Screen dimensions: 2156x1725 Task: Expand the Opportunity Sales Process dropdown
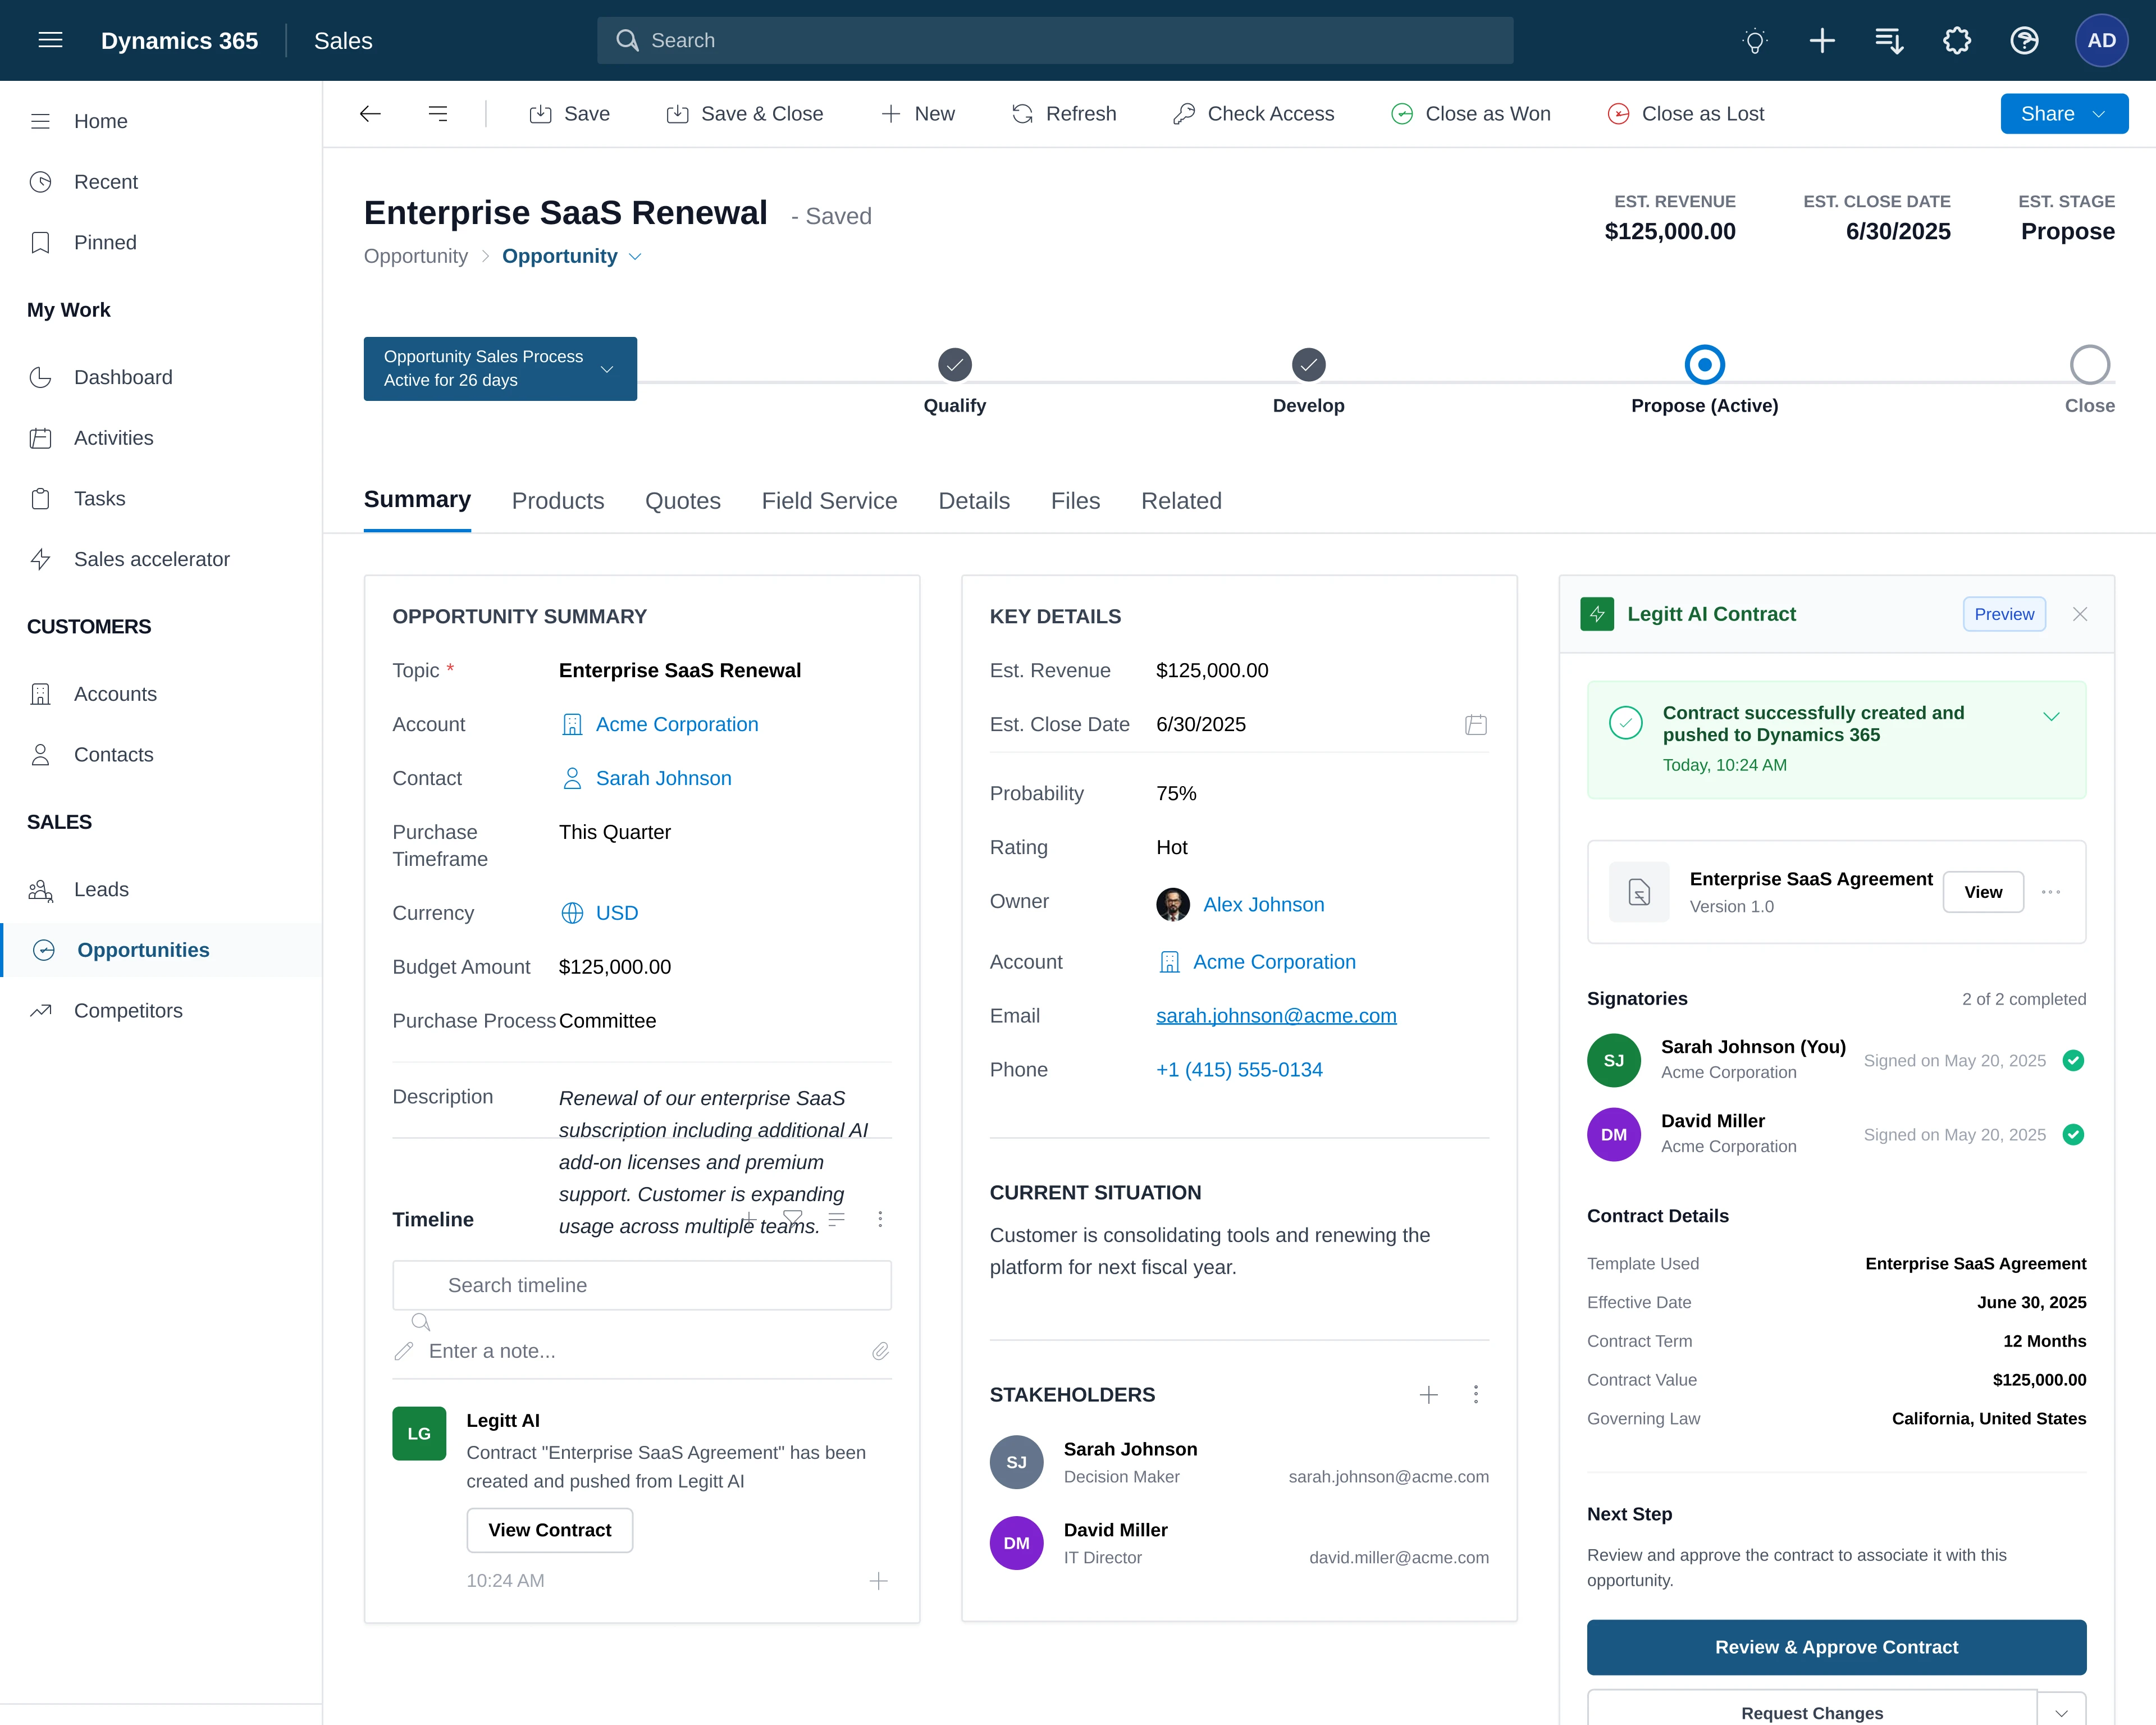[500, 369]
